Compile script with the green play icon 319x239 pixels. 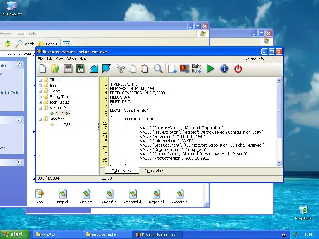210,69
